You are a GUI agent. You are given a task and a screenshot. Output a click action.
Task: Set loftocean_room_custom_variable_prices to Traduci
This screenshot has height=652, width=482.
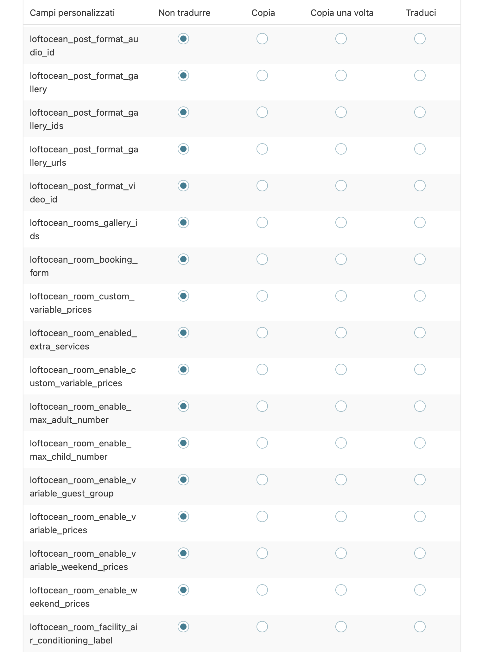pyautogui.click(x=420, y=296)
